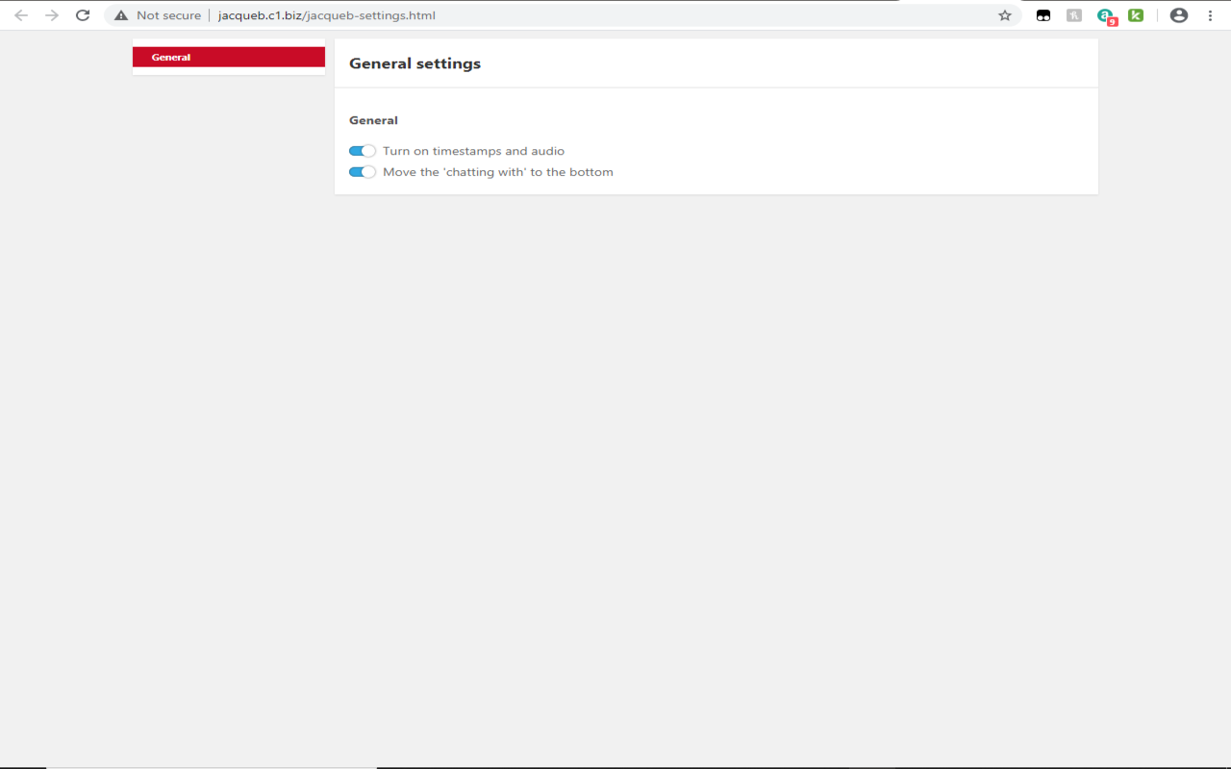This screenshot has width=1231, height=769.
Task: Click the address bar URL
Action: pos(327,15)
